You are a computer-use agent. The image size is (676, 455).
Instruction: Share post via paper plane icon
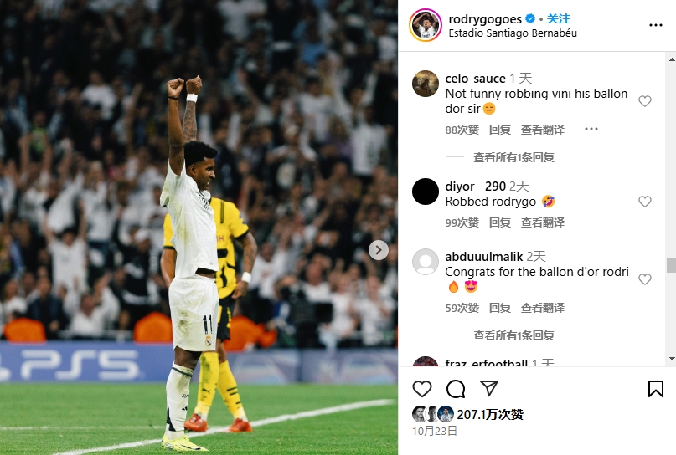coord(489,388)
